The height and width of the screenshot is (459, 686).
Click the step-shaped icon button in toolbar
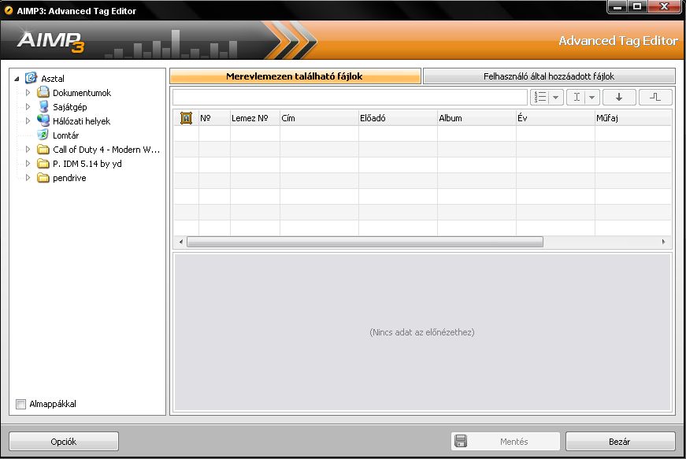pyautogui.click(x=655, y=97)
